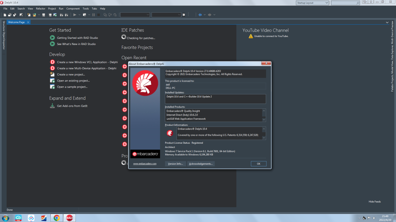The image size is (396, 222).
Task: Open the first empty combo box in toolbar
Action: [x=135, y=15]
